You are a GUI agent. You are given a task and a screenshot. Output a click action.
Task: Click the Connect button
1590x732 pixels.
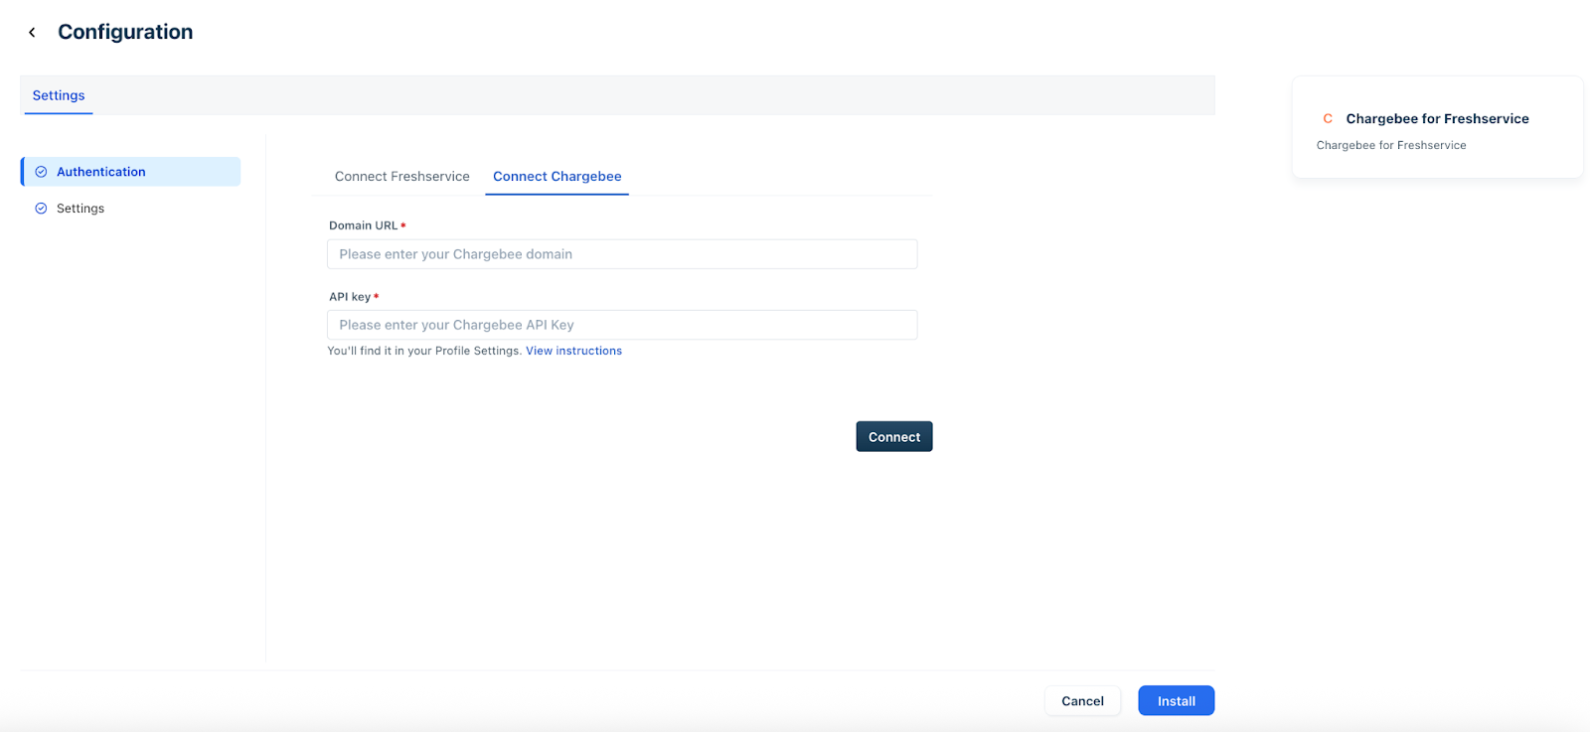[894, 437]
